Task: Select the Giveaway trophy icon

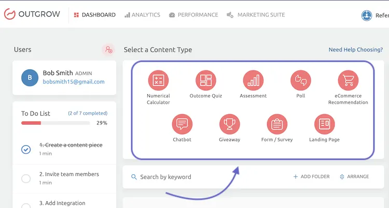Action: pyautogui.click(x=229, y=124)
